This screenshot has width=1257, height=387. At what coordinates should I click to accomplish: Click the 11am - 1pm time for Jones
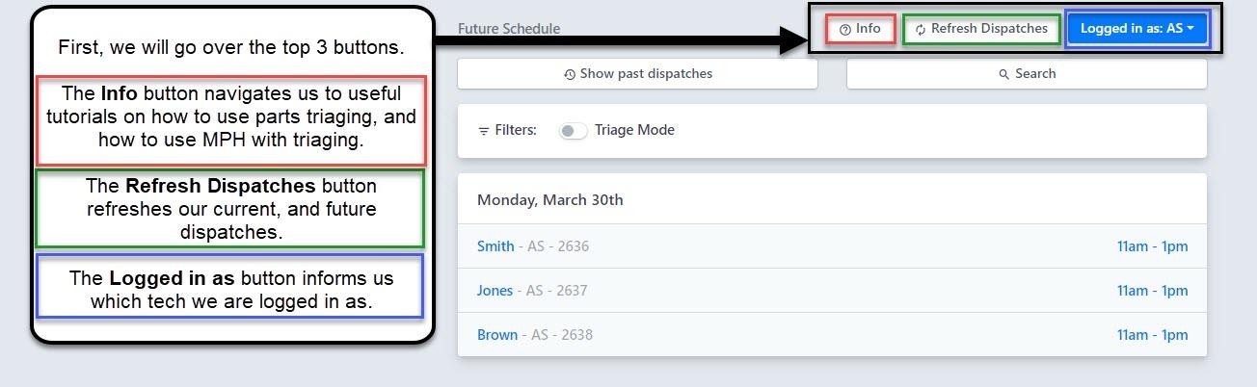click(1152, 291)
